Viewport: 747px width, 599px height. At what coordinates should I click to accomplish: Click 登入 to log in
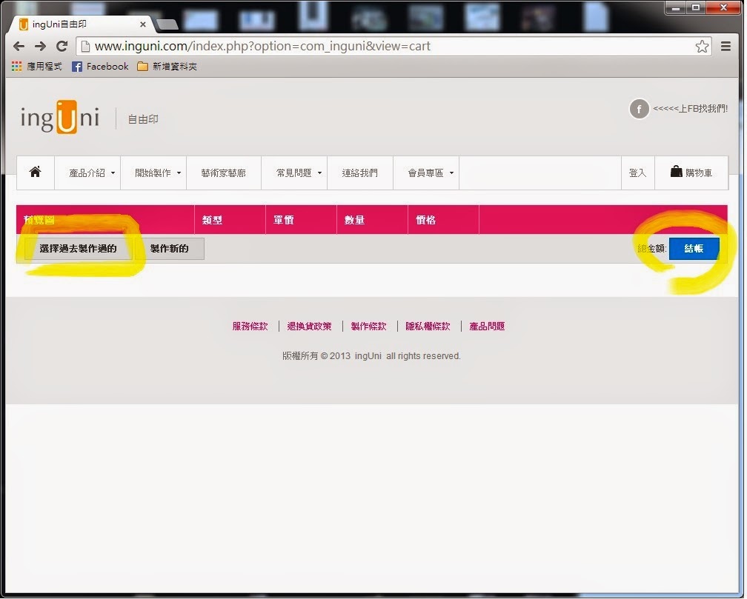pyautogui.click(x=637, y=173)
